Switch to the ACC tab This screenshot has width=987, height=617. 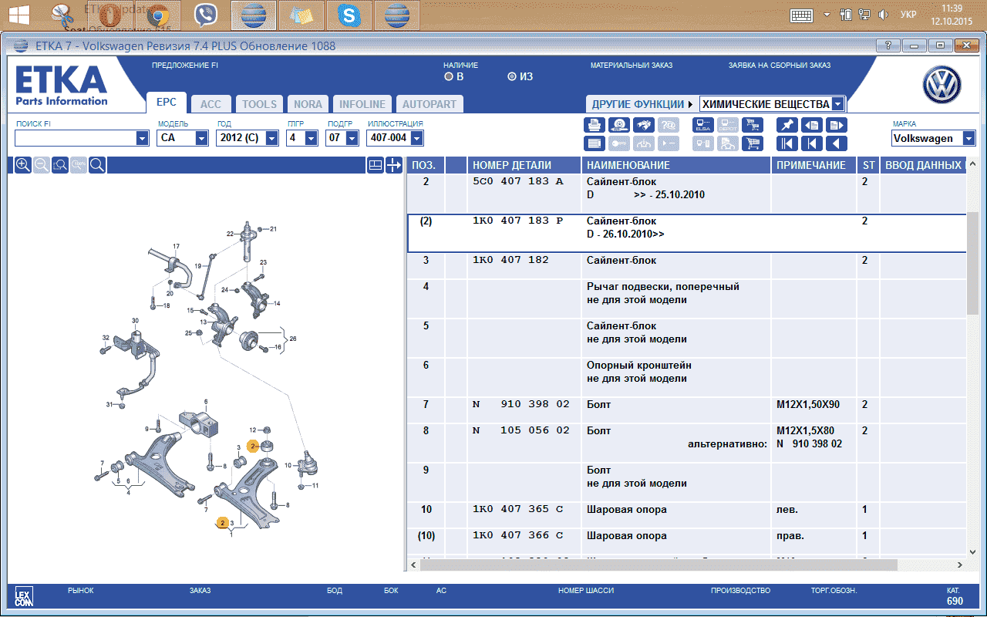coord(211,104)
